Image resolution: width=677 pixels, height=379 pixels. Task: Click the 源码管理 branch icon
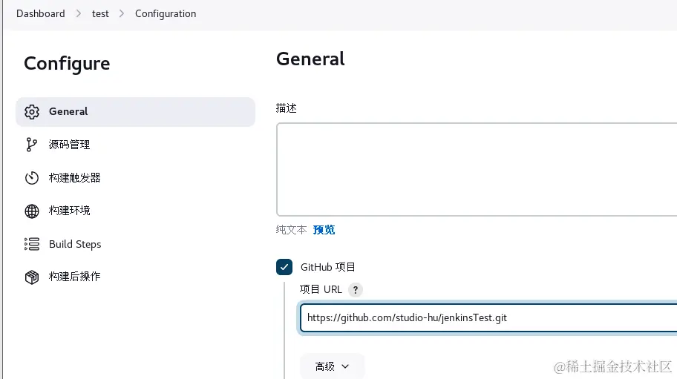pyautogui.click(x=32, y=145)
